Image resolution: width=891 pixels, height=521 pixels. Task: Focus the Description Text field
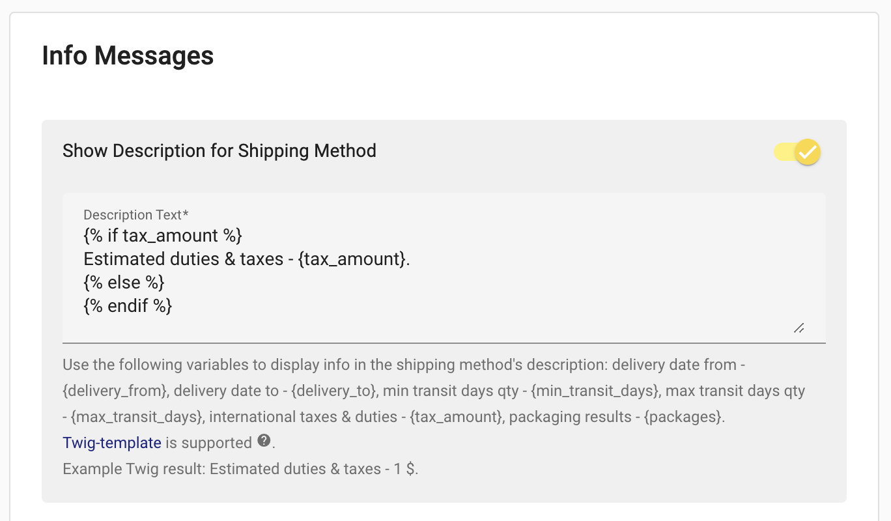point(444,268)
